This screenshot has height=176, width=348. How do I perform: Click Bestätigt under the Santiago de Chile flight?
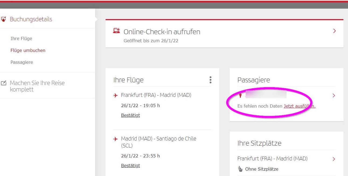[x=130, y=166]
